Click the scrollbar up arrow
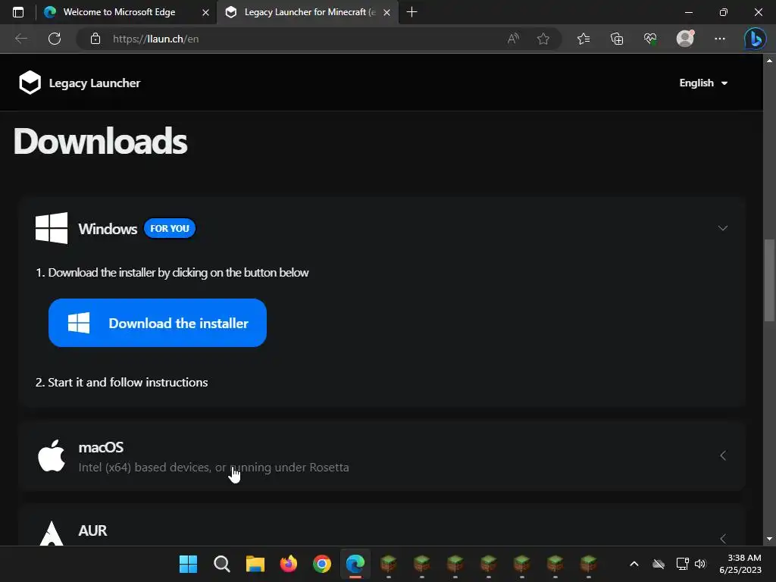776x582 pixels. tap(769, 61)
